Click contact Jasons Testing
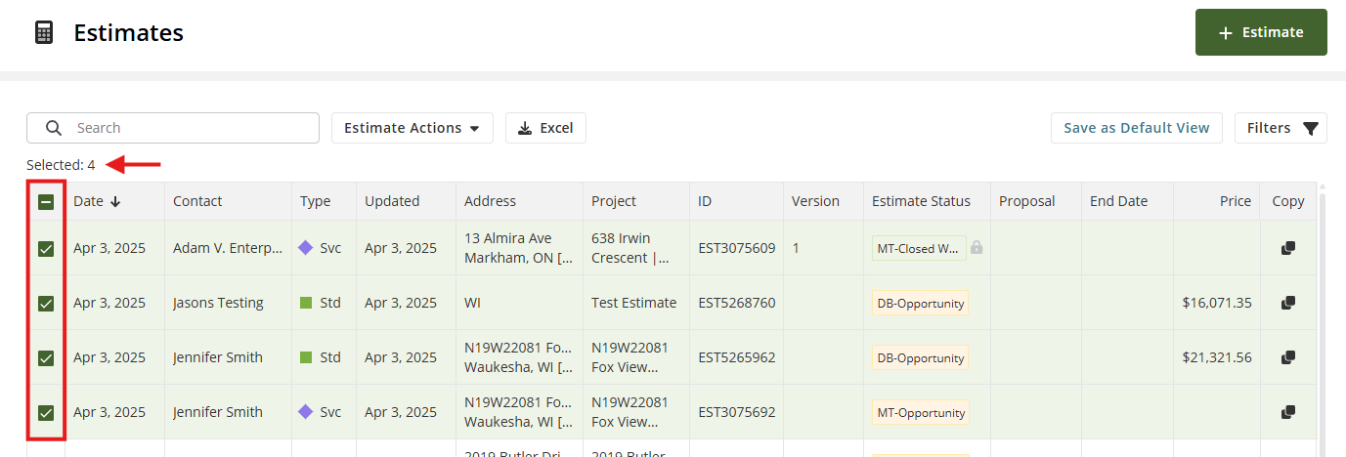This screenshot has width=1346, height=457. (218, 303)
